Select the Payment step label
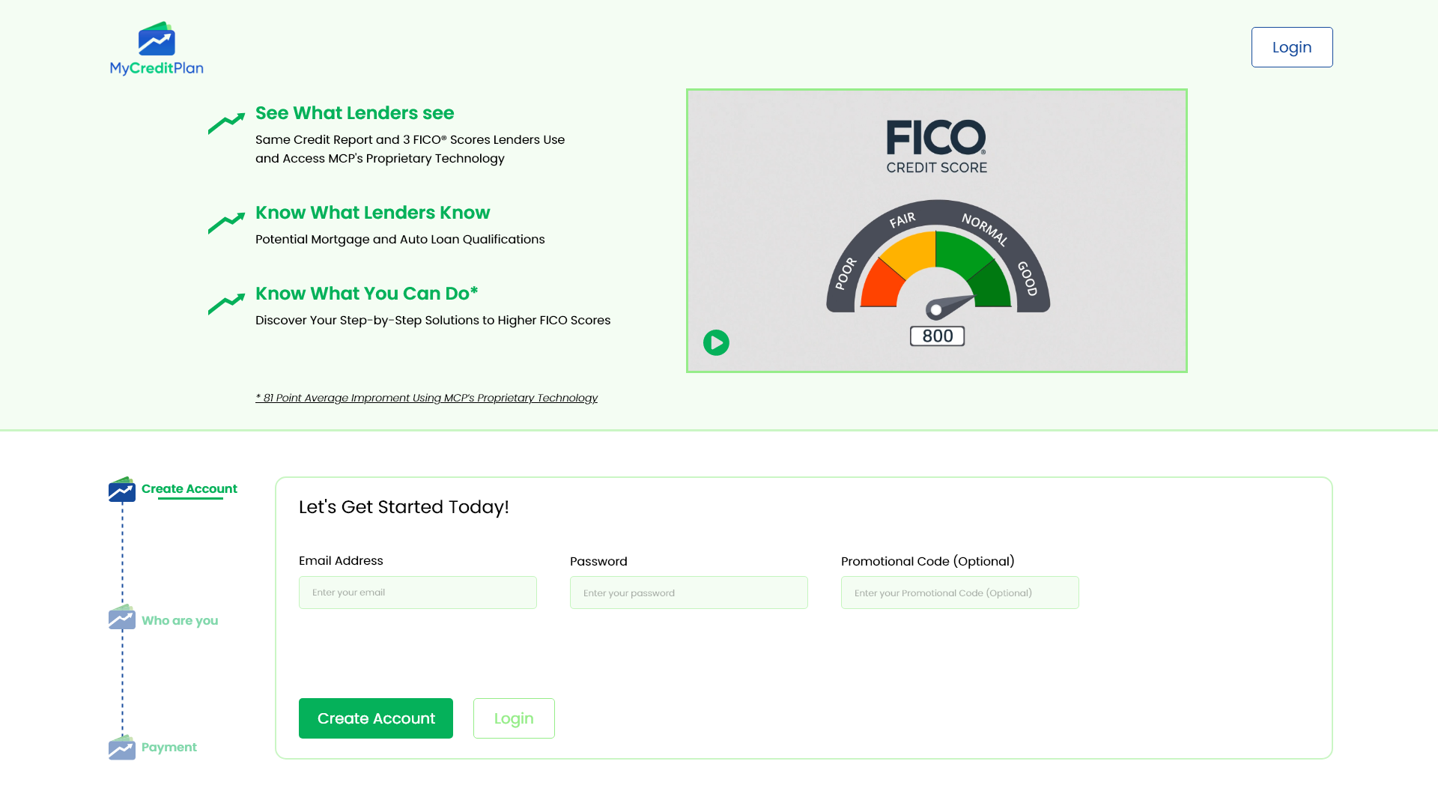Viewport: 1438px width, 809px height. tap(169, 747)
